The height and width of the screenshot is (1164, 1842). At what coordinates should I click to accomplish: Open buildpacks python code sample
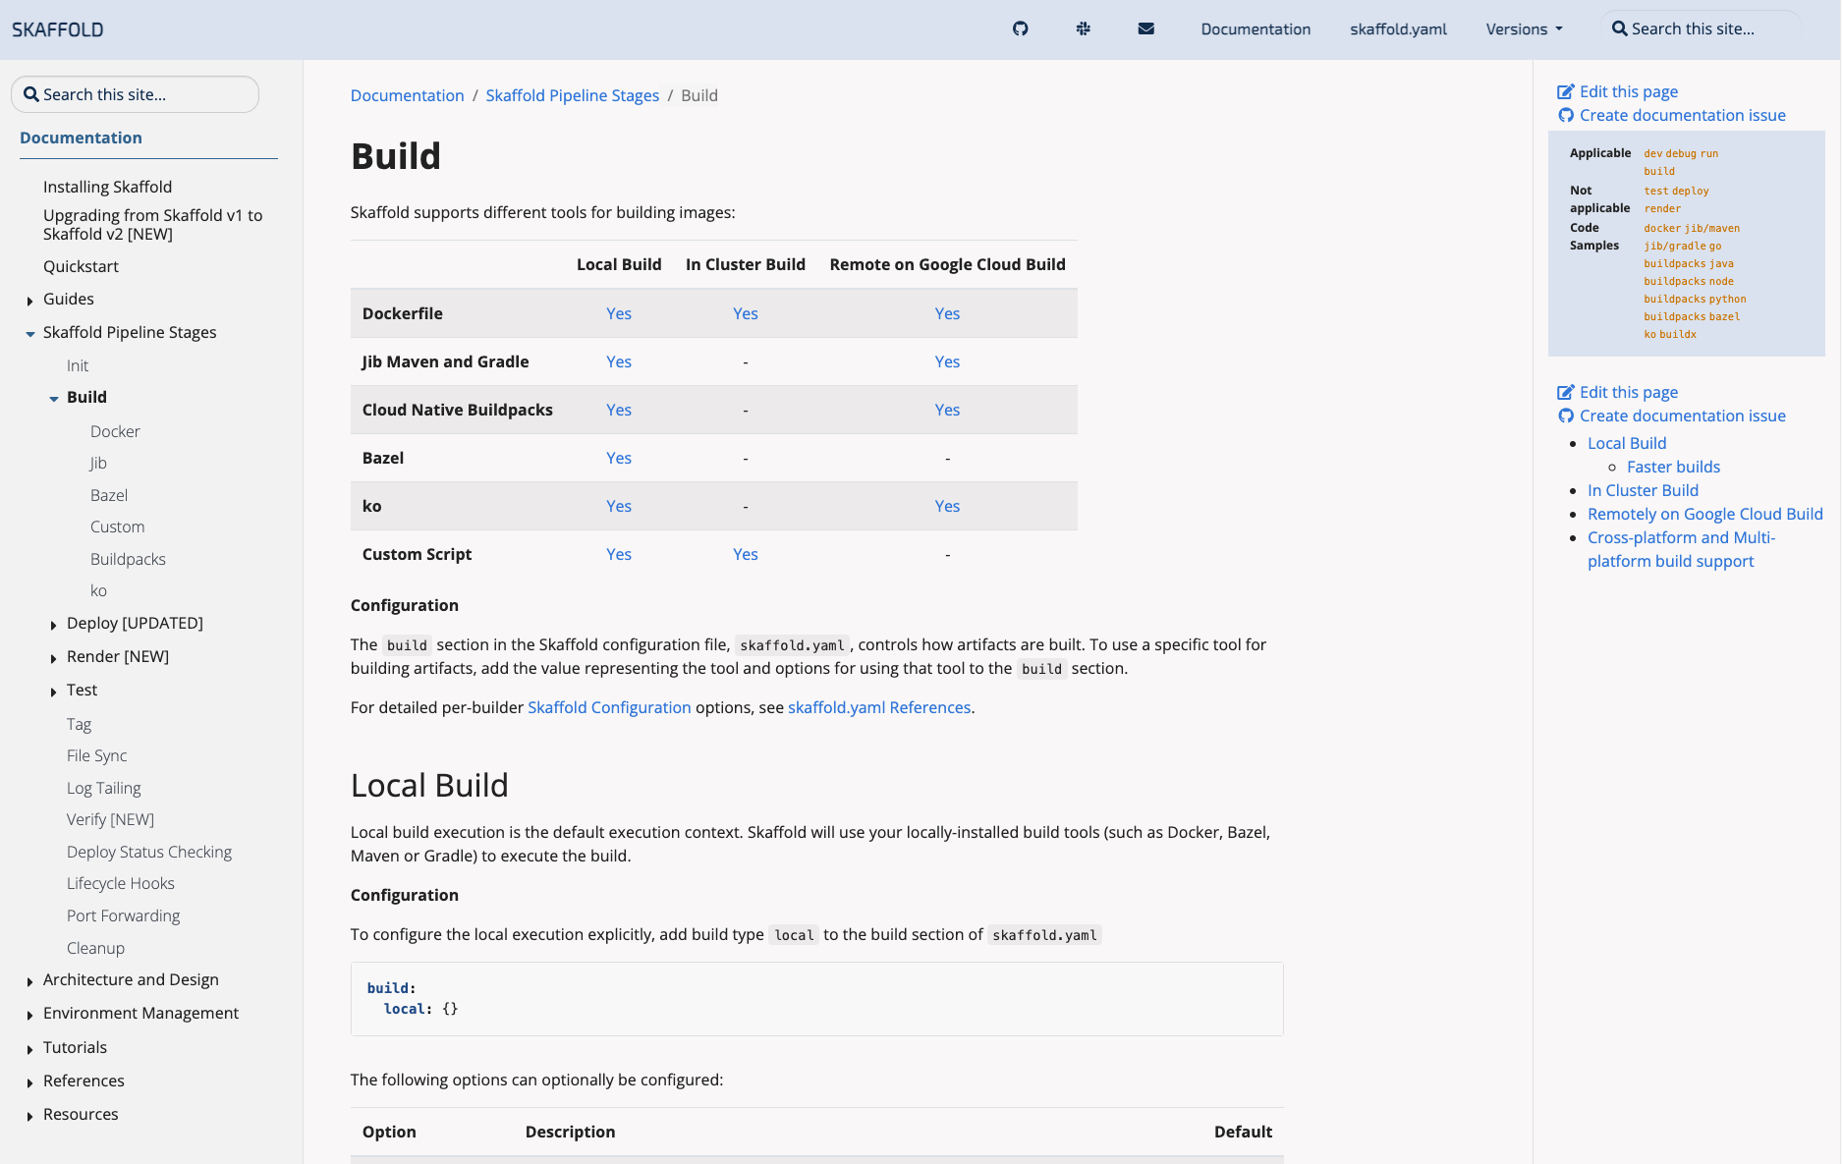1695,299
